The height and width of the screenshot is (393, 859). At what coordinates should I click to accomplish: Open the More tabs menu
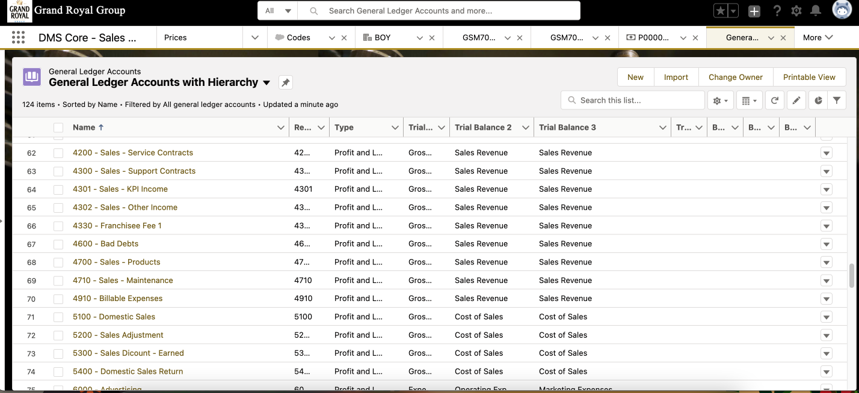(x=818, y=37)
